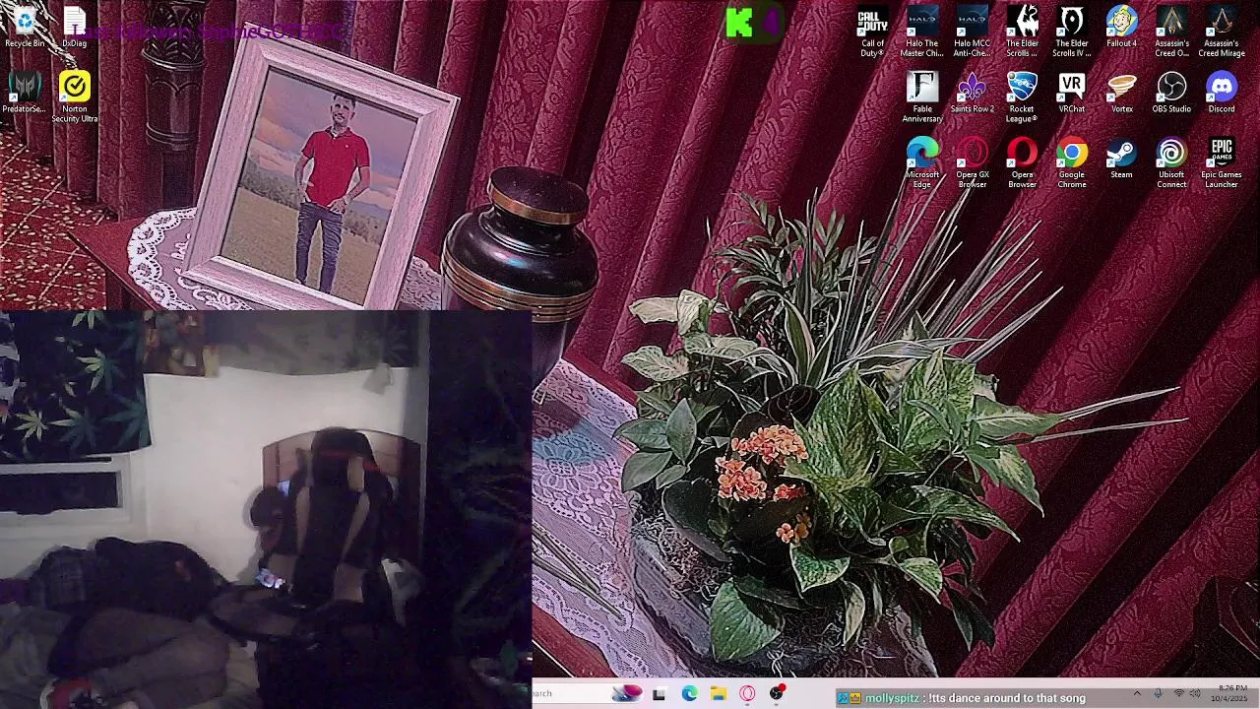Switch to Opera GX on taskbar

click(748, 694)
